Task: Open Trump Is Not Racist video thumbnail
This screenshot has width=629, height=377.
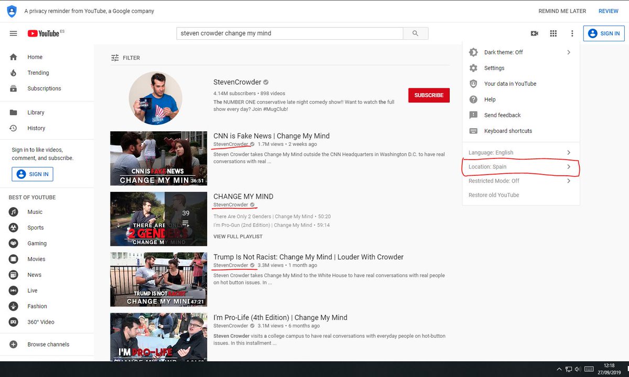Action: [x=158, y=280]
